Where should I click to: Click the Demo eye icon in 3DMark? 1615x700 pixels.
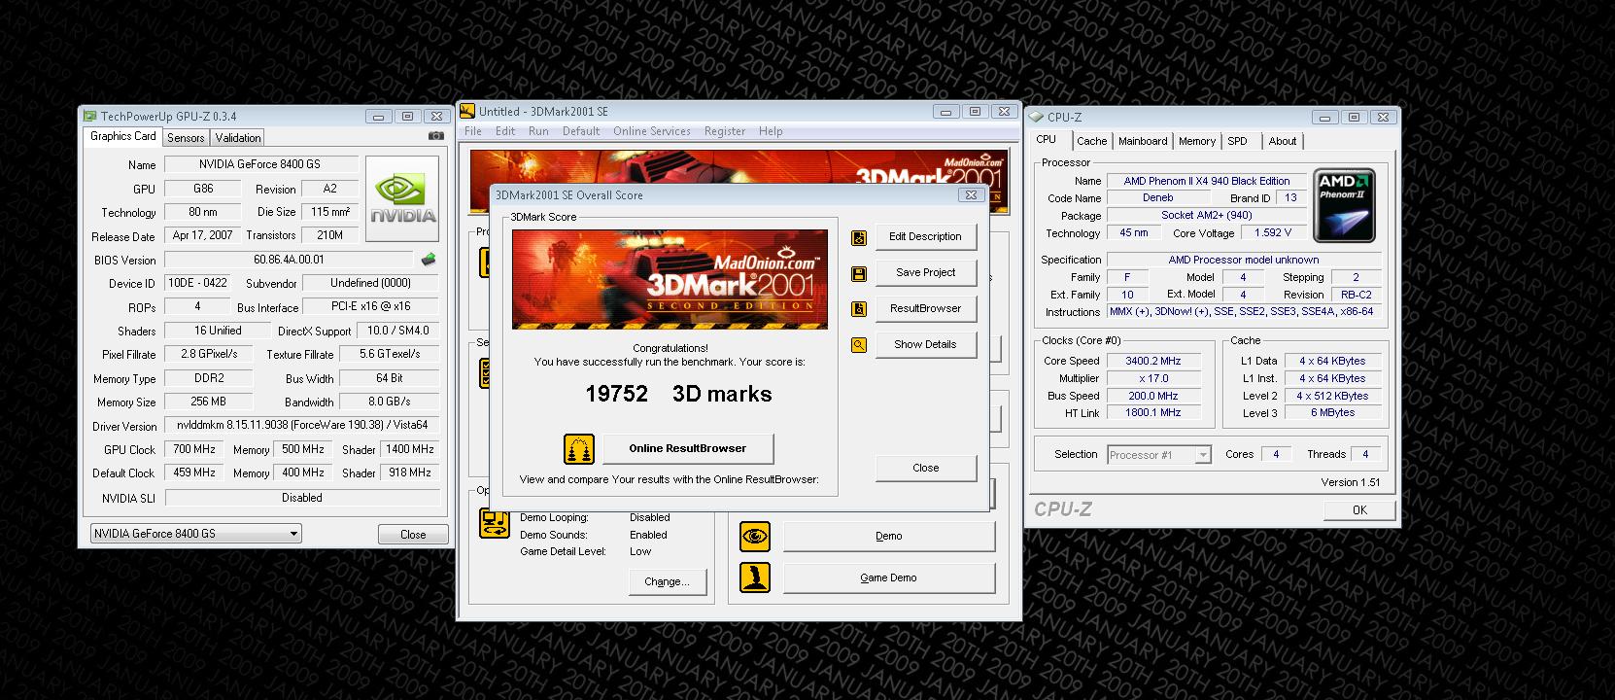(x=755, y=536)
